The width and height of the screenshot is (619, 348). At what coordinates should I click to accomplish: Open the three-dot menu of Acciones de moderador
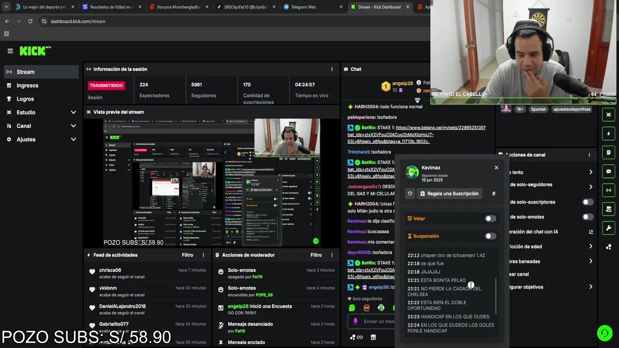[332, 255]
